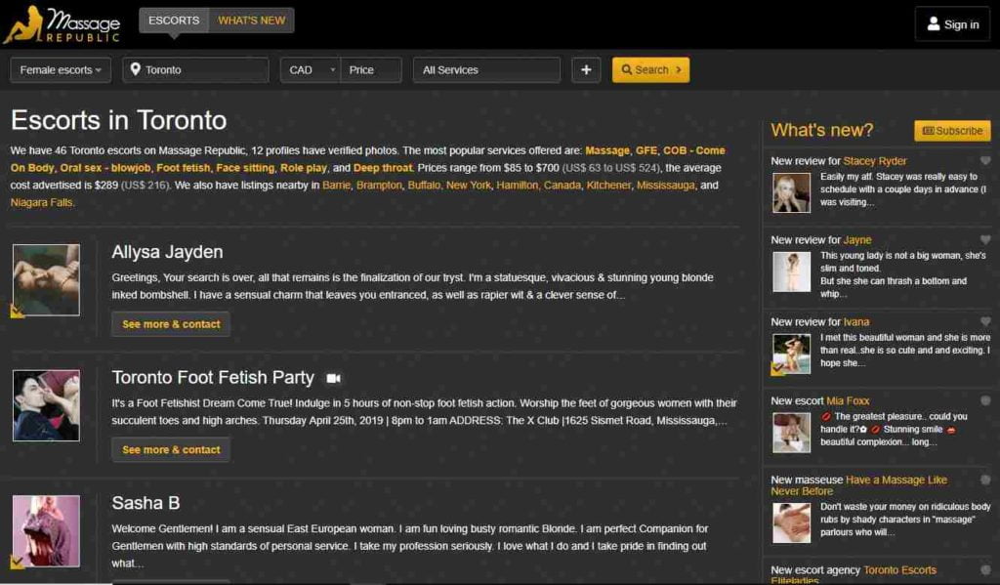
Task: Click the envelope icon on Subscribe
Action: [928, 131]
